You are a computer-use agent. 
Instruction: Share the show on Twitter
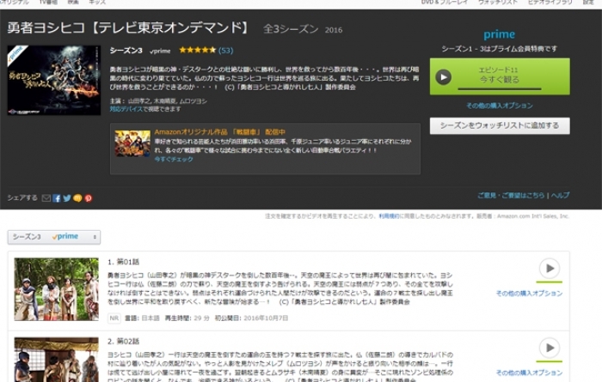pos(67,197)
